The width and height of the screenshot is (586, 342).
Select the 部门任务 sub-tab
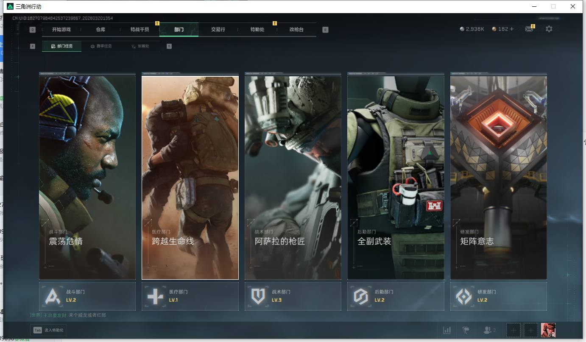click(x=62, y=46)
